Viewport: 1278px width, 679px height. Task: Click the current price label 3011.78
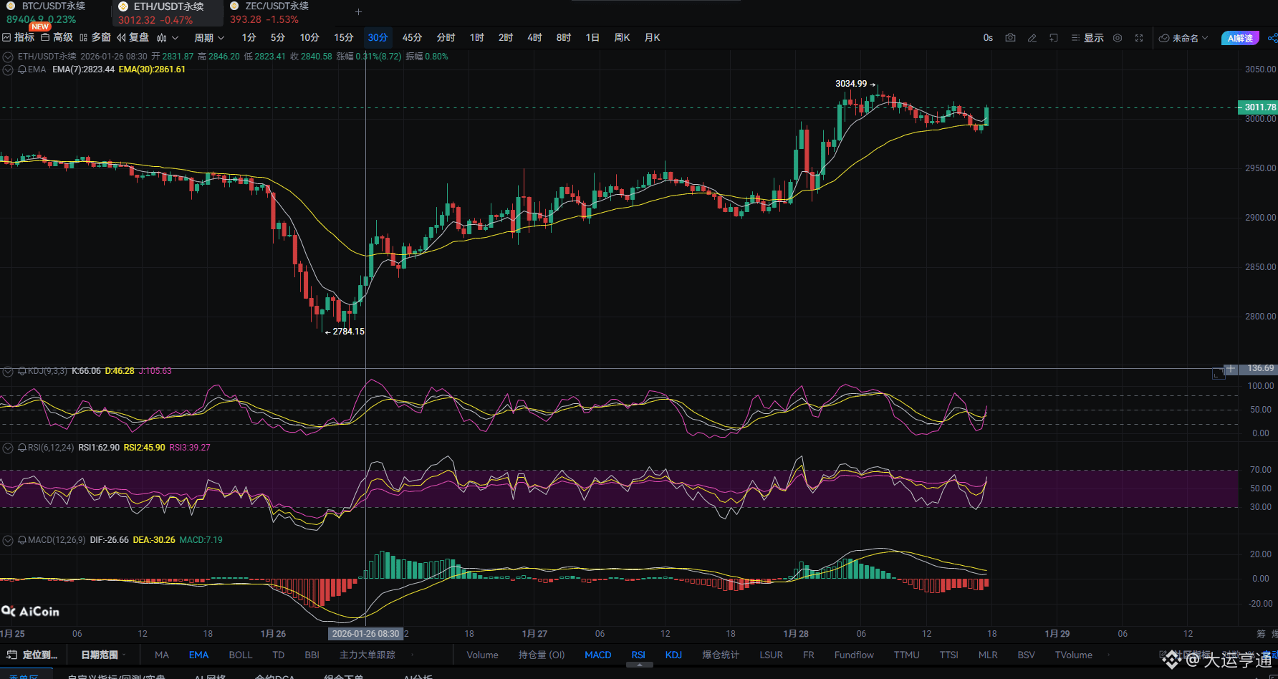click(x=1259, y=107)
